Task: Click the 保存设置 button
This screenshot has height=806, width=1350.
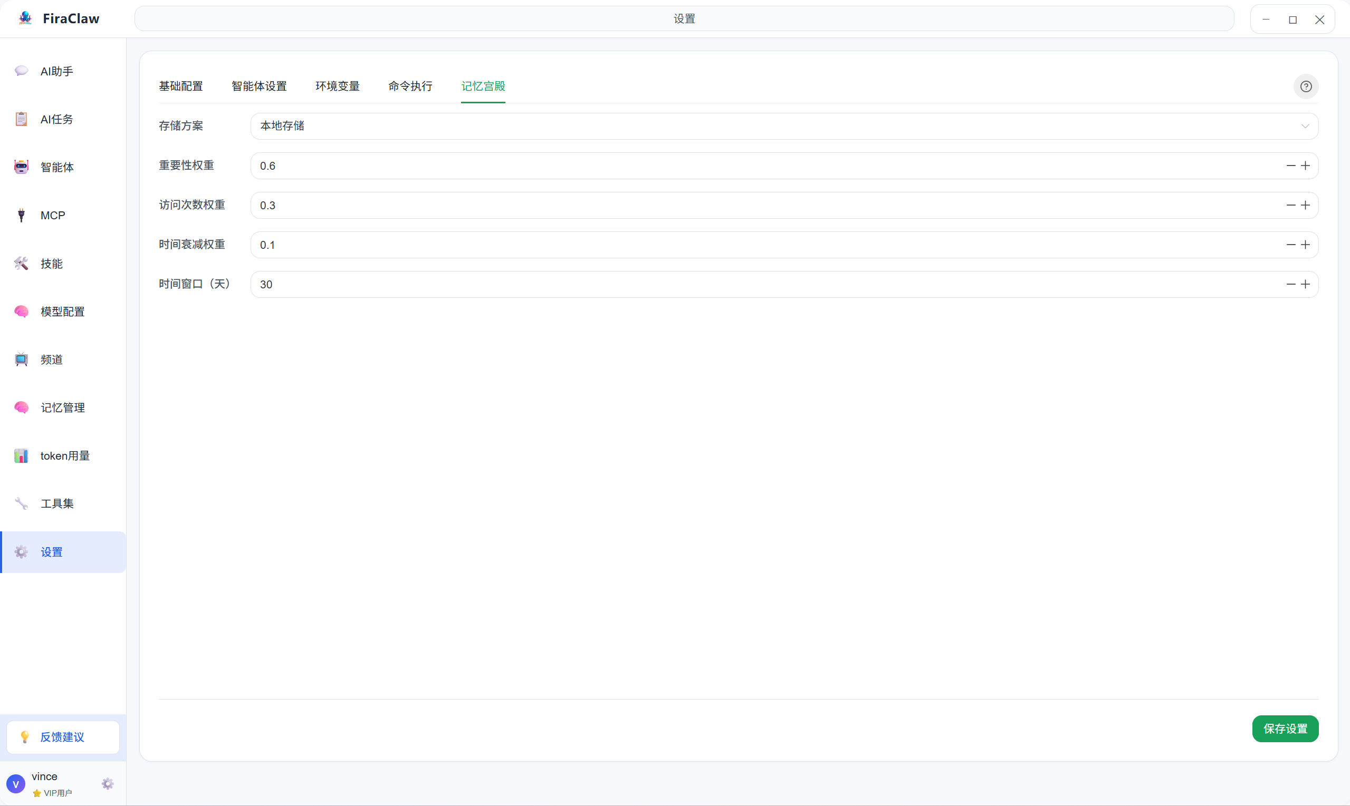Action: 1285,729
